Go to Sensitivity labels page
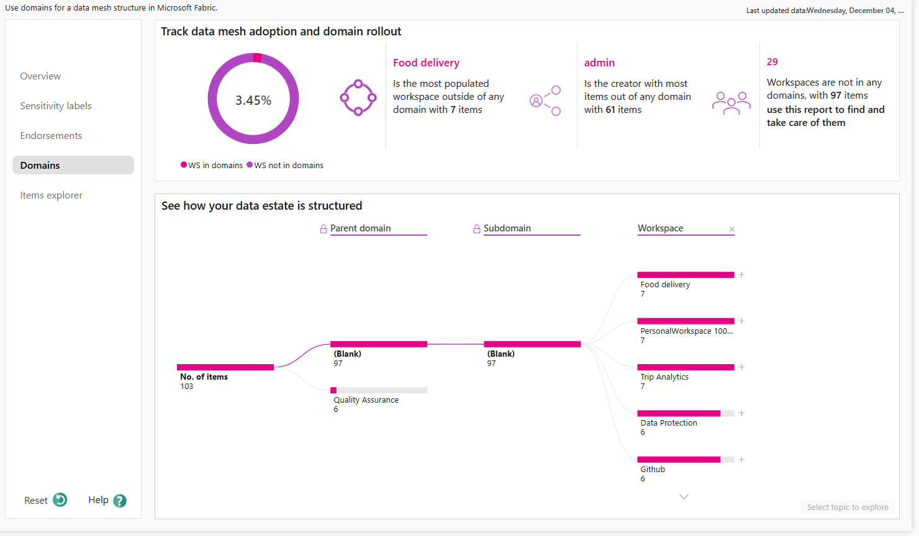 (x=56, y=105)
